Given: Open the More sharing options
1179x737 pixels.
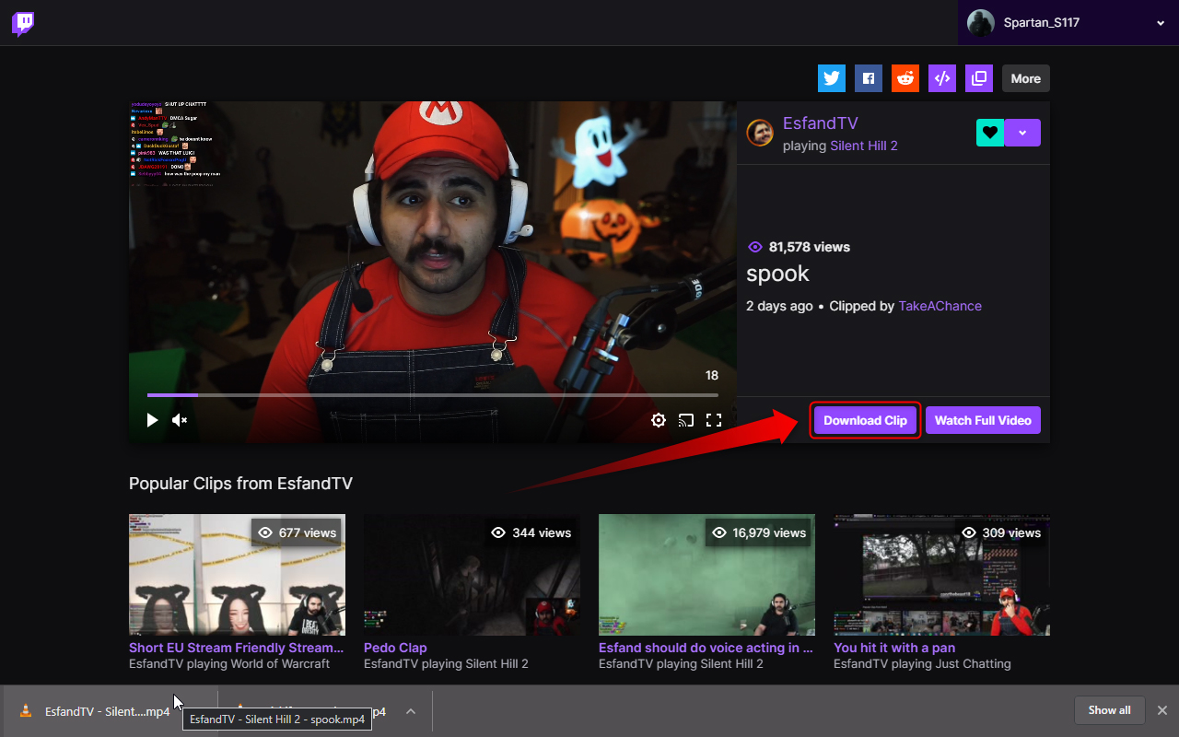Looking at the screenshot, I should click(1025, 78).
